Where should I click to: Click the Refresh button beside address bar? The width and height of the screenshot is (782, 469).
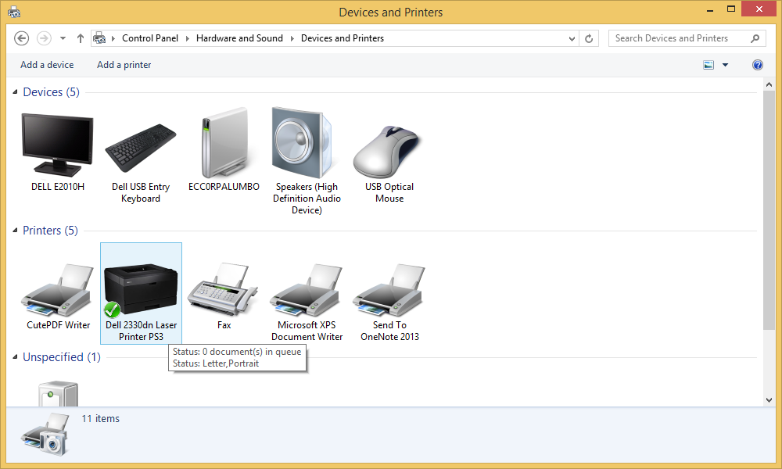590,38
